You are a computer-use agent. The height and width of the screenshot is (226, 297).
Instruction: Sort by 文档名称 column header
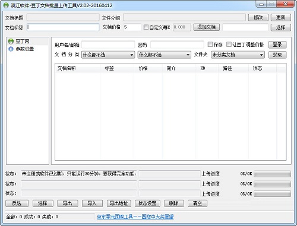pos(78,68)
